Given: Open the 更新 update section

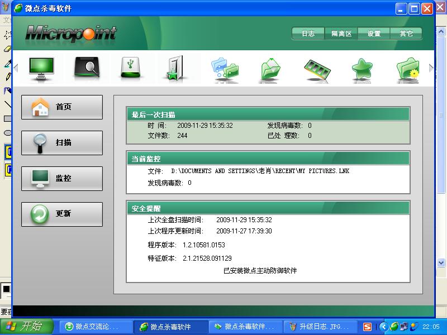Looking at the screenshot, I should (x=62, y=214).
